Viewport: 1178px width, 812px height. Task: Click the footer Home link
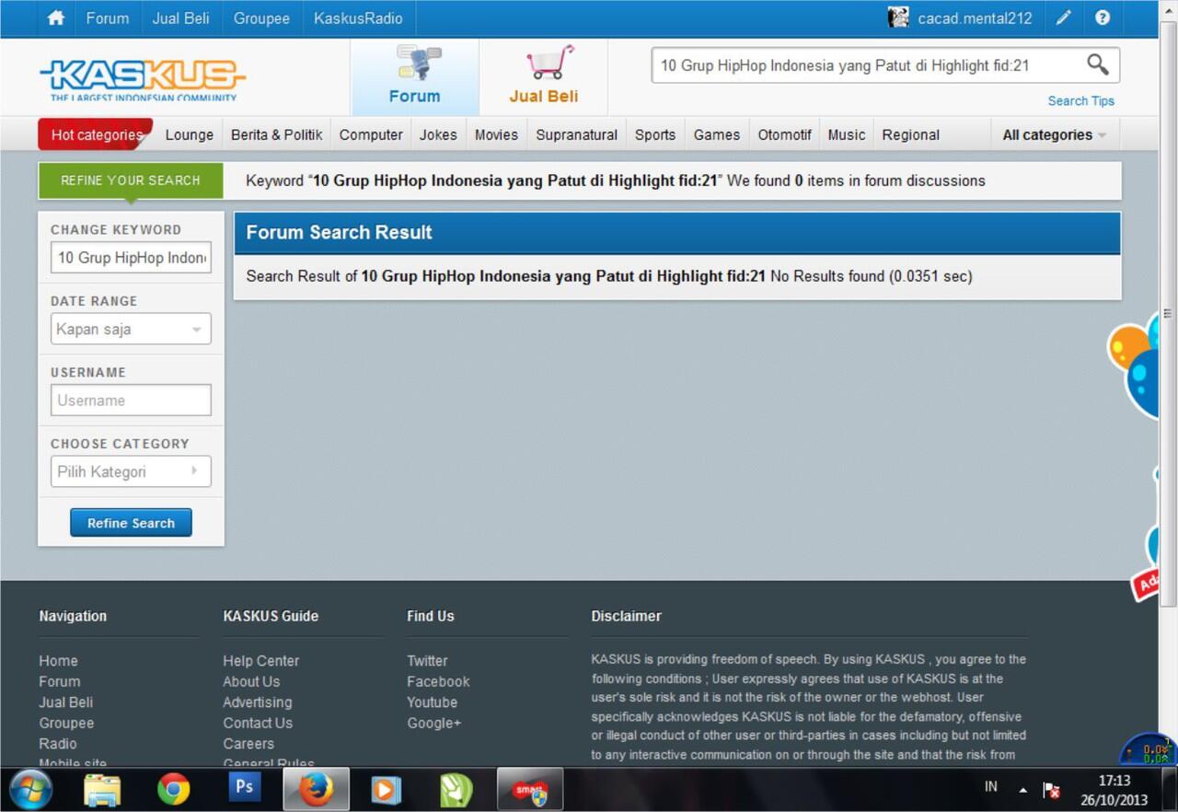[x=58, y=660]
